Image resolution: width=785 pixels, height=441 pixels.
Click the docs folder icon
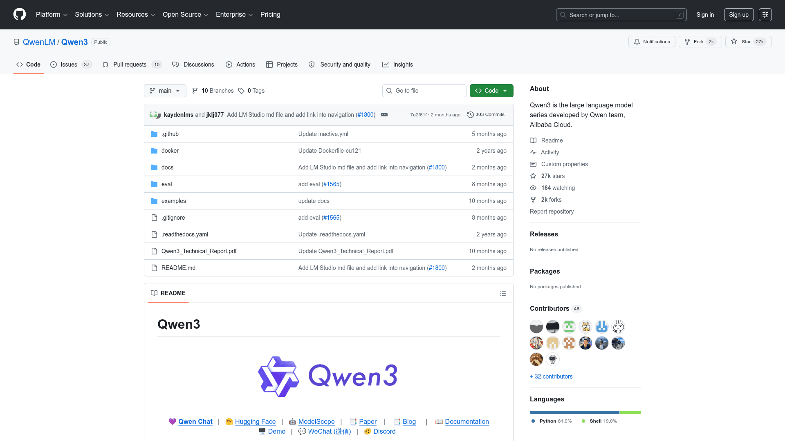tap(154, 167)
